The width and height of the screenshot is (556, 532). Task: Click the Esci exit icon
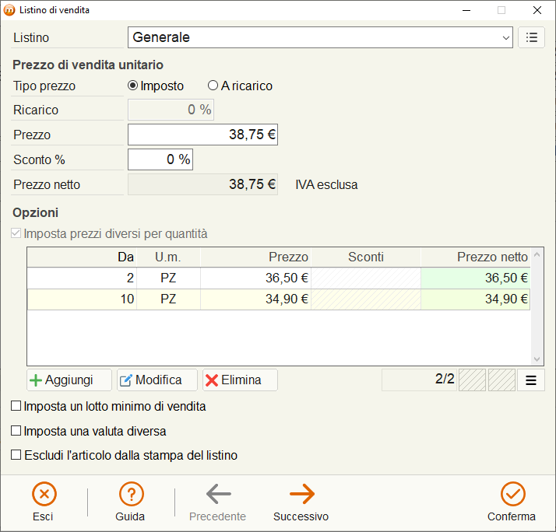click(x=44, y=494)
